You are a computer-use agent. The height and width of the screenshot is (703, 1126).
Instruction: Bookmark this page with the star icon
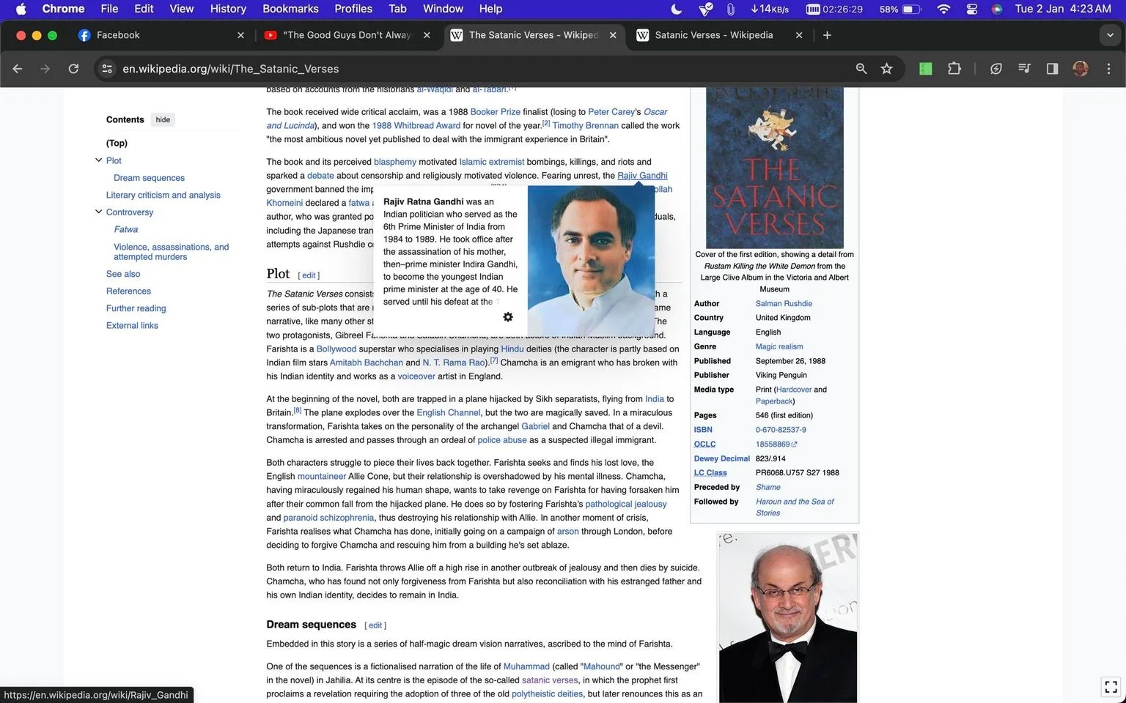pos(886,69)
